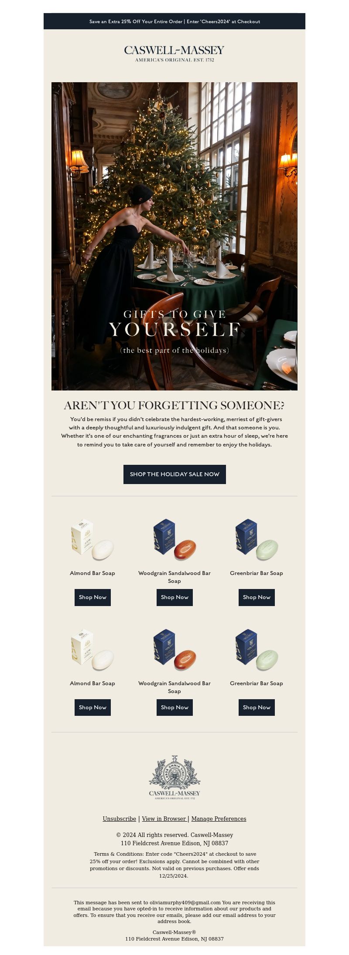This screenshot has height=955, width=349.
Task: Shop Now under first Woodgrain Sandalwood soap
Action: tap(174, 597)
